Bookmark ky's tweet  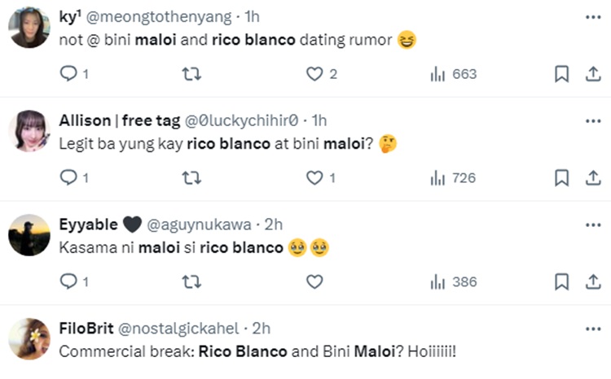(x=561, y=74)
